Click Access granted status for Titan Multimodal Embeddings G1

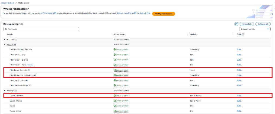click(x=121, y=75)
